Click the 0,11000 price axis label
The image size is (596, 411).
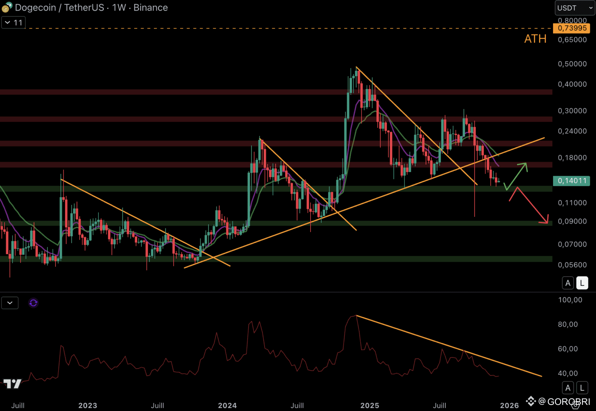(572, 203)
